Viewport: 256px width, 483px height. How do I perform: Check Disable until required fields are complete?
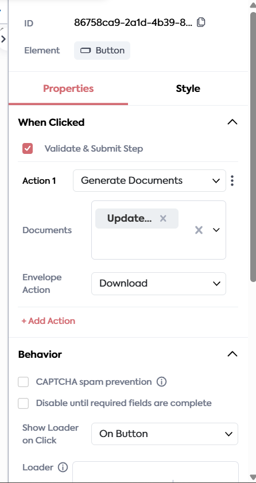(x=23, y=403)
